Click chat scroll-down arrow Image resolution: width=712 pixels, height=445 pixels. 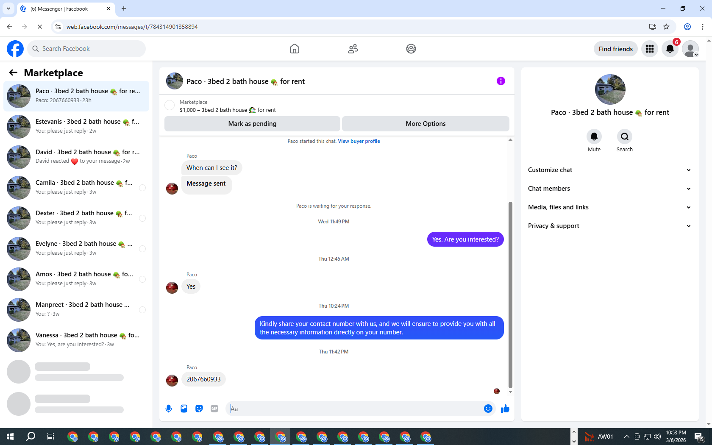[510, 392]
